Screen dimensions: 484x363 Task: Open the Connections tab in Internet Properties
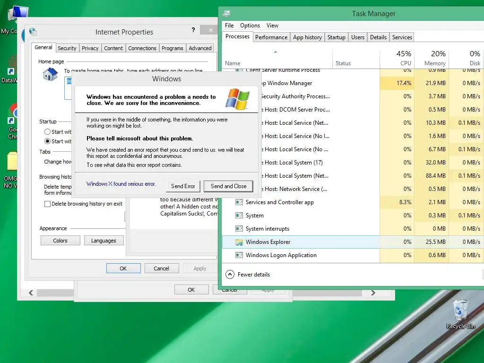pyautogui.click(x=142, y=48)
